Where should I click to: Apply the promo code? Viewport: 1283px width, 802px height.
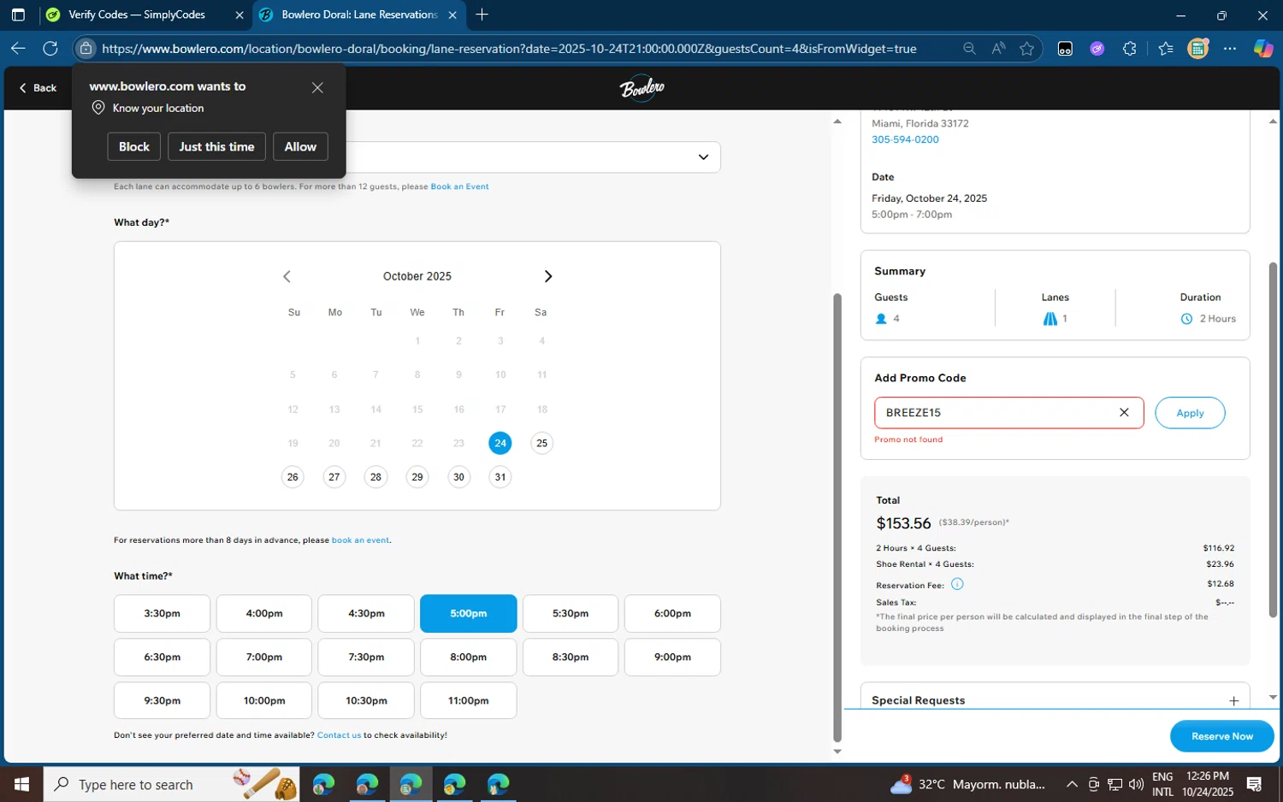(1190, 413)
